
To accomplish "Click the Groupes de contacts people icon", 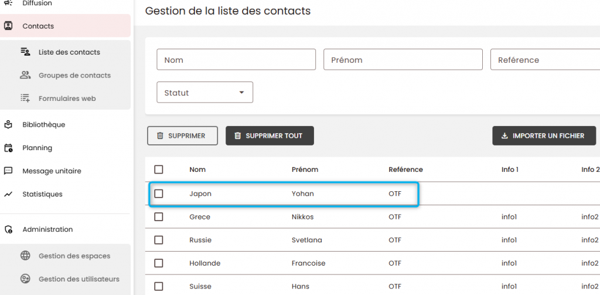I will pyautogui.click(x=25, y=75).
